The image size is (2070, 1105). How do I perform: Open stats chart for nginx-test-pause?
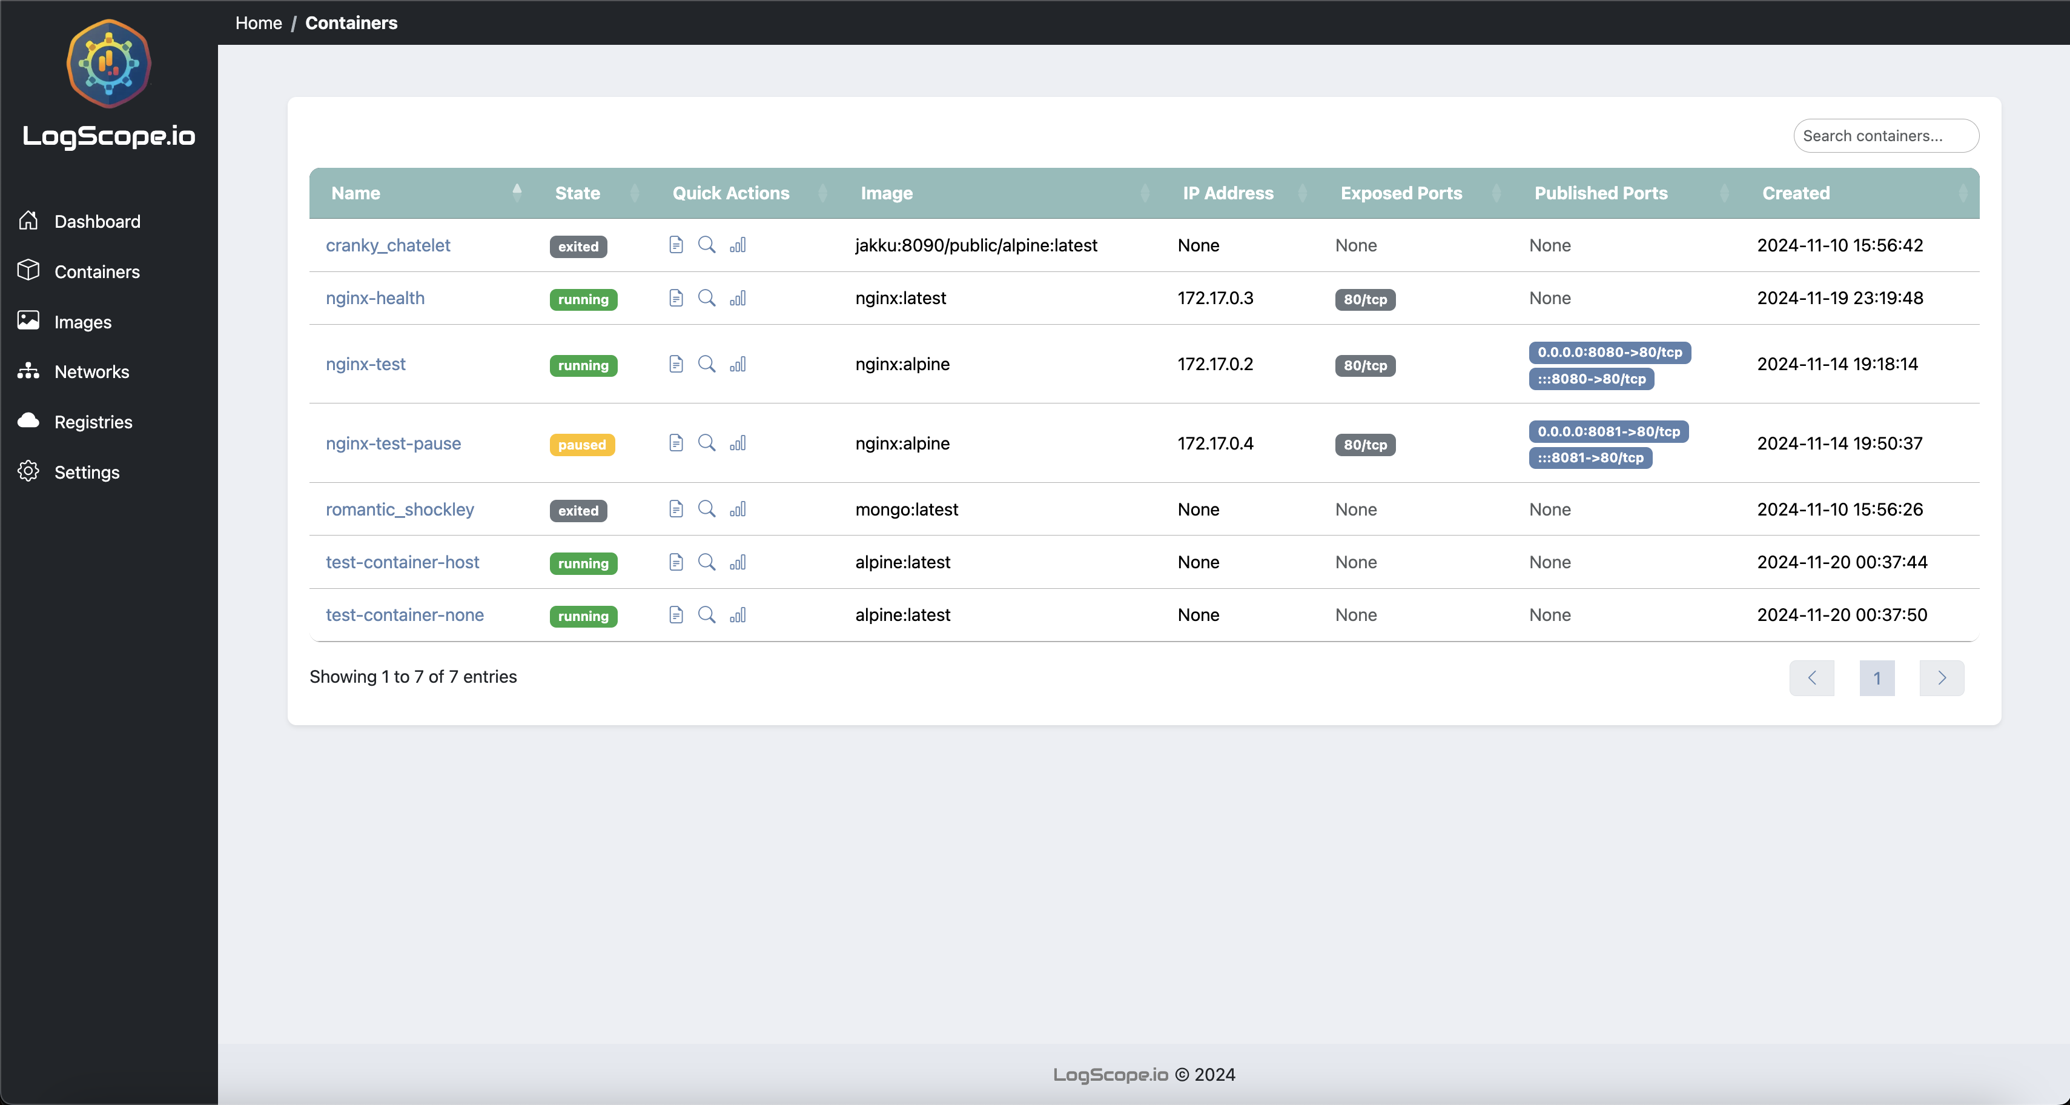point(738,443)
